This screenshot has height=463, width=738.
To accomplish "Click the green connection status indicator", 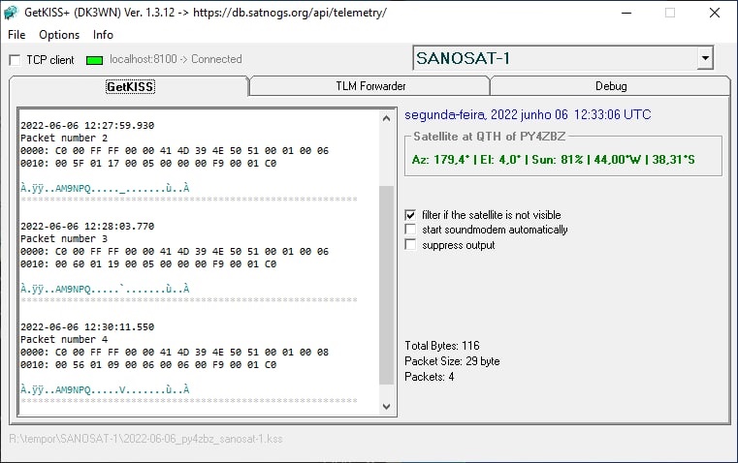I will click(95, 60).
